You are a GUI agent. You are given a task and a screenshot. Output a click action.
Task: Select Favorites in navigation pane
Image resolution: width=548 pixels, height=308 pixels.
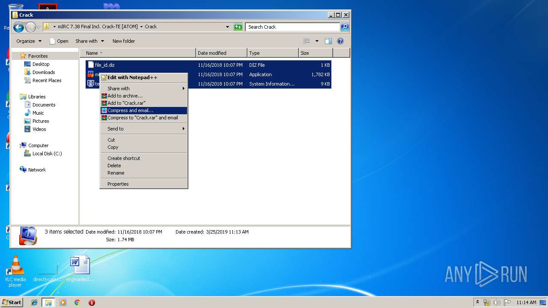(38, 56)
